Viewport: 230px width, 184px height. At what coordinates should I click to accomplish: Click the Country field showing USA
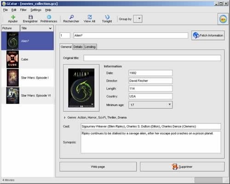150,97
